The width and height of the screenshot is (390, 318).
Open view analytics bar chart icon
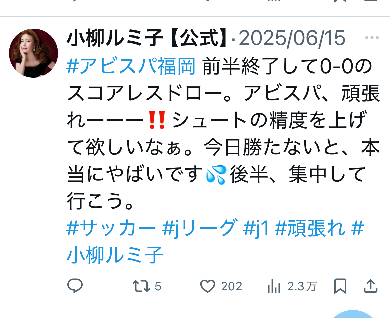tap(274, 286)
